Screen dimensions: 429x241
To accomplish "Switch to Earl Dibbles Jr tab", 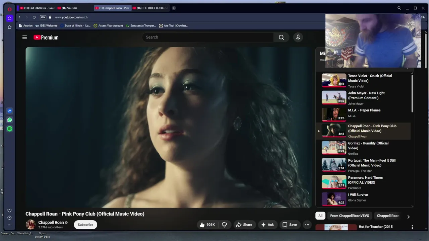I will [x=37, y=8].
